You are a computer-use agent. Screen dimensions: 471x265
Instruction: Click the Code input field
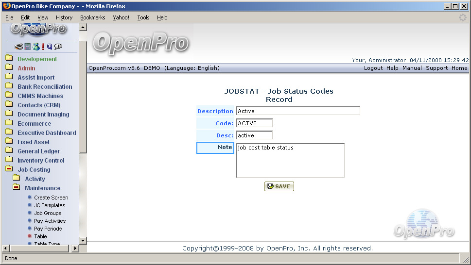254,123
